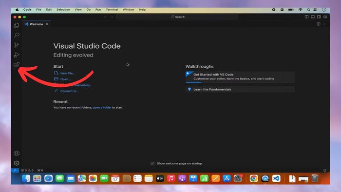This screenshot has height=192, width=341.
Task: Toggle secondary side bar layout icon
Action: click(319, 17)
